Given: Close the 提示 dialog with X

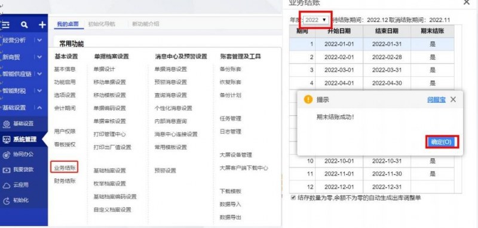Looking at the screenshot, I should click(x=453, y=99).
